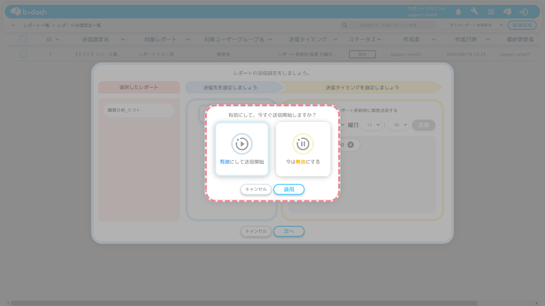
Task: Click the ID value 1 in the table row
Action: (x=50, y=54)
